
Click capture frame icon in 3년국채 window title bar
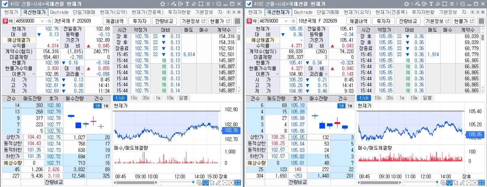pos(201,4)
